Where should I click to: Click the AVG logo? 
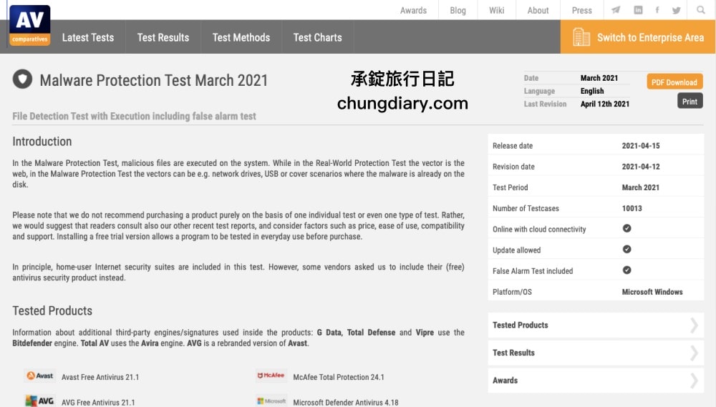[40, 401]
